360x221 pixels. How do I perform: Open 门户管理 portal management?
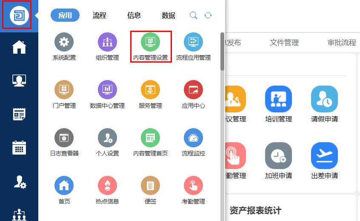tap(64, 90)
